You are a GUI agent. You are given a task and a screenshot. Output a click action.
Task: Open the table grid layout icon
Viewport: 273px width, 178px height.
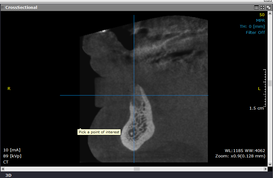[256, 8]
